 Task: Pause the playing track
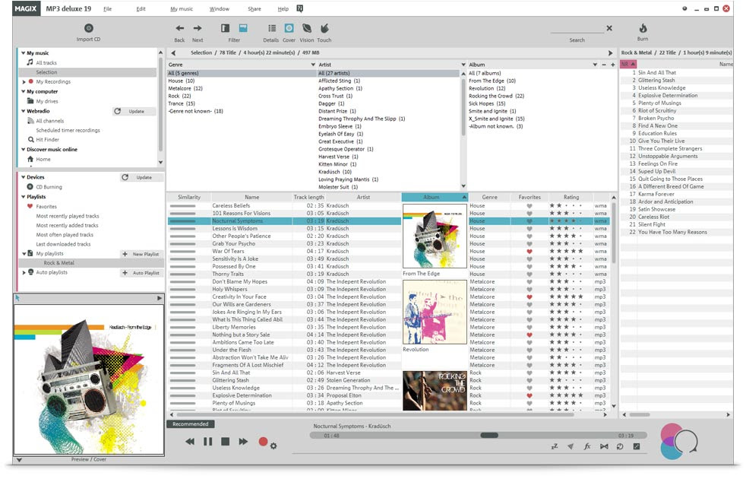click(208, 443)
